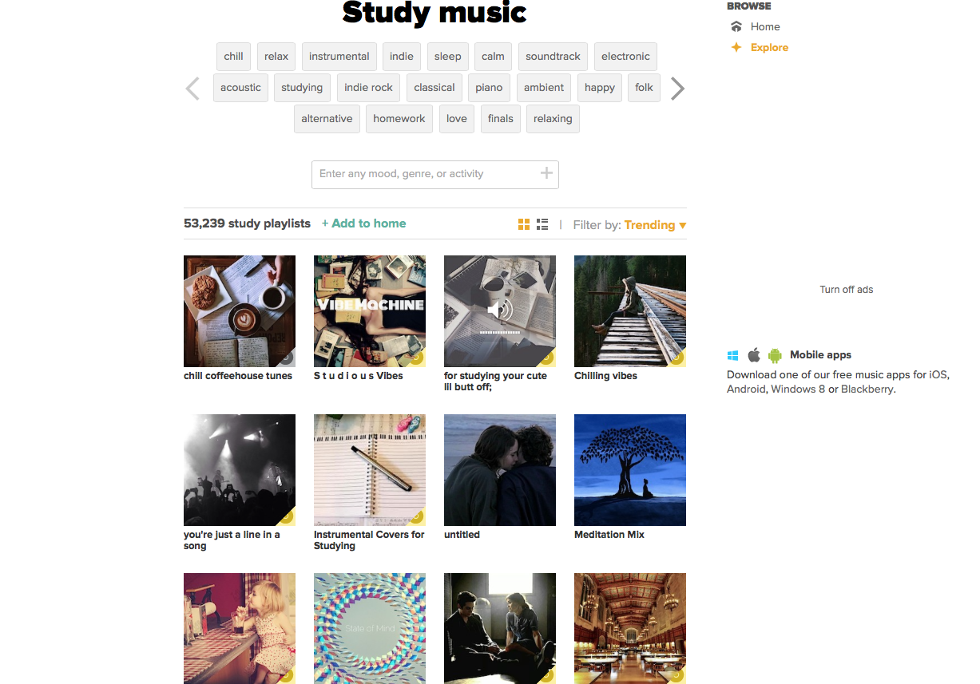Show more tags with right arrow
Screen dimensions: 980x684
(677, 88)
